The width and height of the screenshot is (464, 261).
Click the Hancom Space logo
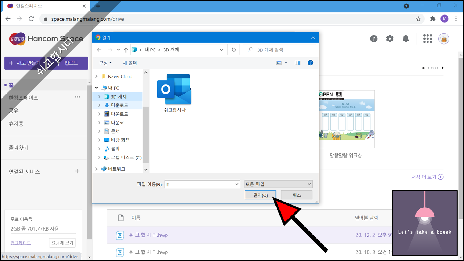click(46, 38)
